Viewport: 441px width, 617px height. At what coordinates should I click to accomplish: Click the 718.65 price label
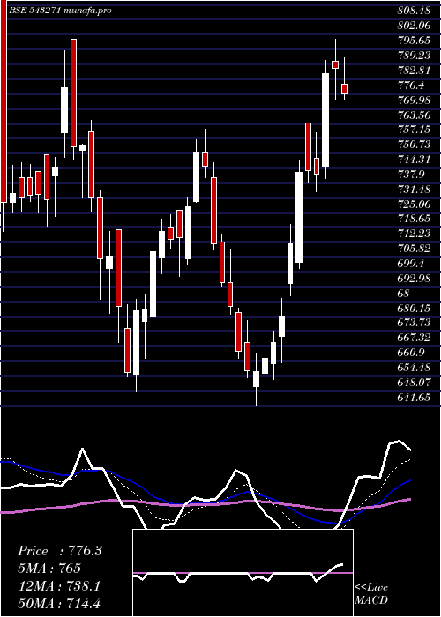pos(414,219)
